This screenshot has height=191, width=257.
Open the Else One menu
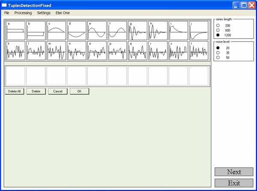[63, 13]
